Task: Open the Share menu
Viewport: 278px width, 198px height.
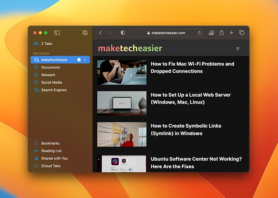Action: 222,32
